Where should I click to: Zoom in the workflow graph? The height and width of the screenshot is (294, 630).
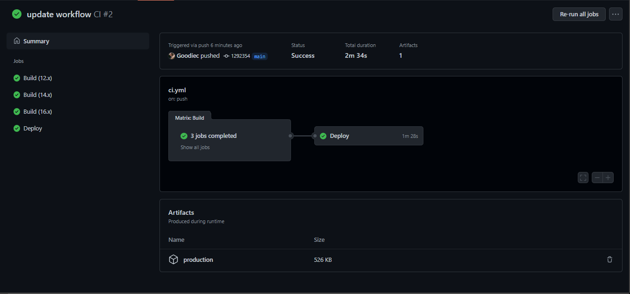(x=608, y=178)
